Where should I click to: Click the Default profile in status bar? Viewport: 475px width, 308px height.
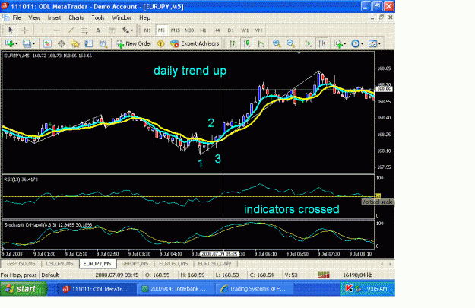(x=50, y=275)
